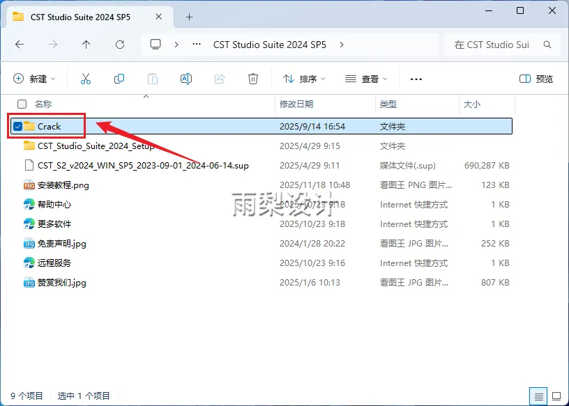Select the file name 赞赏我们.jpg
The width and height of the screenshot is (569, 406).
(61, 282)
